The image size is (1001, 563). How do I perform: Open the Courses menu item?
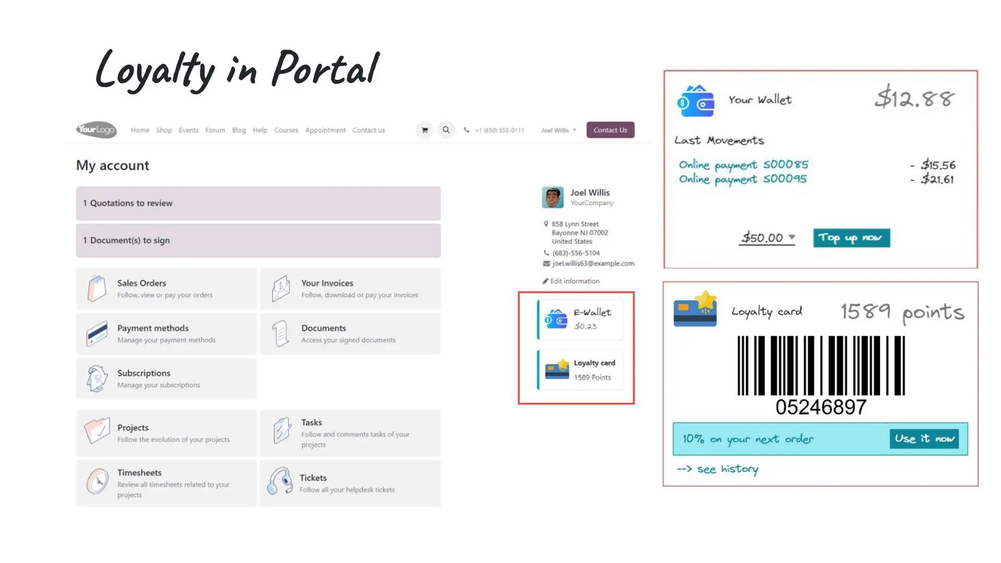point(286,130)
